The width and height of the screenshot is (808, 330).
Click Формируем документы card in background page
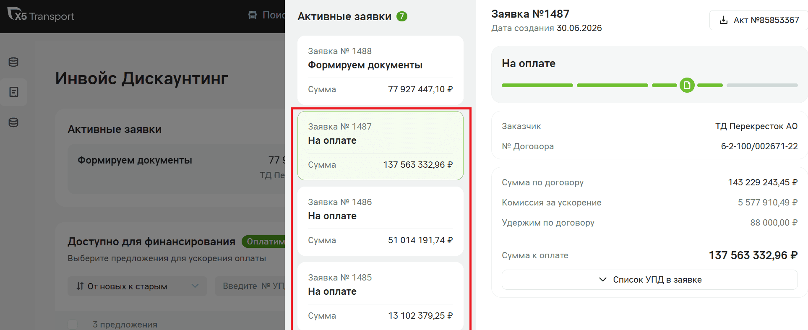click(176, 169)
